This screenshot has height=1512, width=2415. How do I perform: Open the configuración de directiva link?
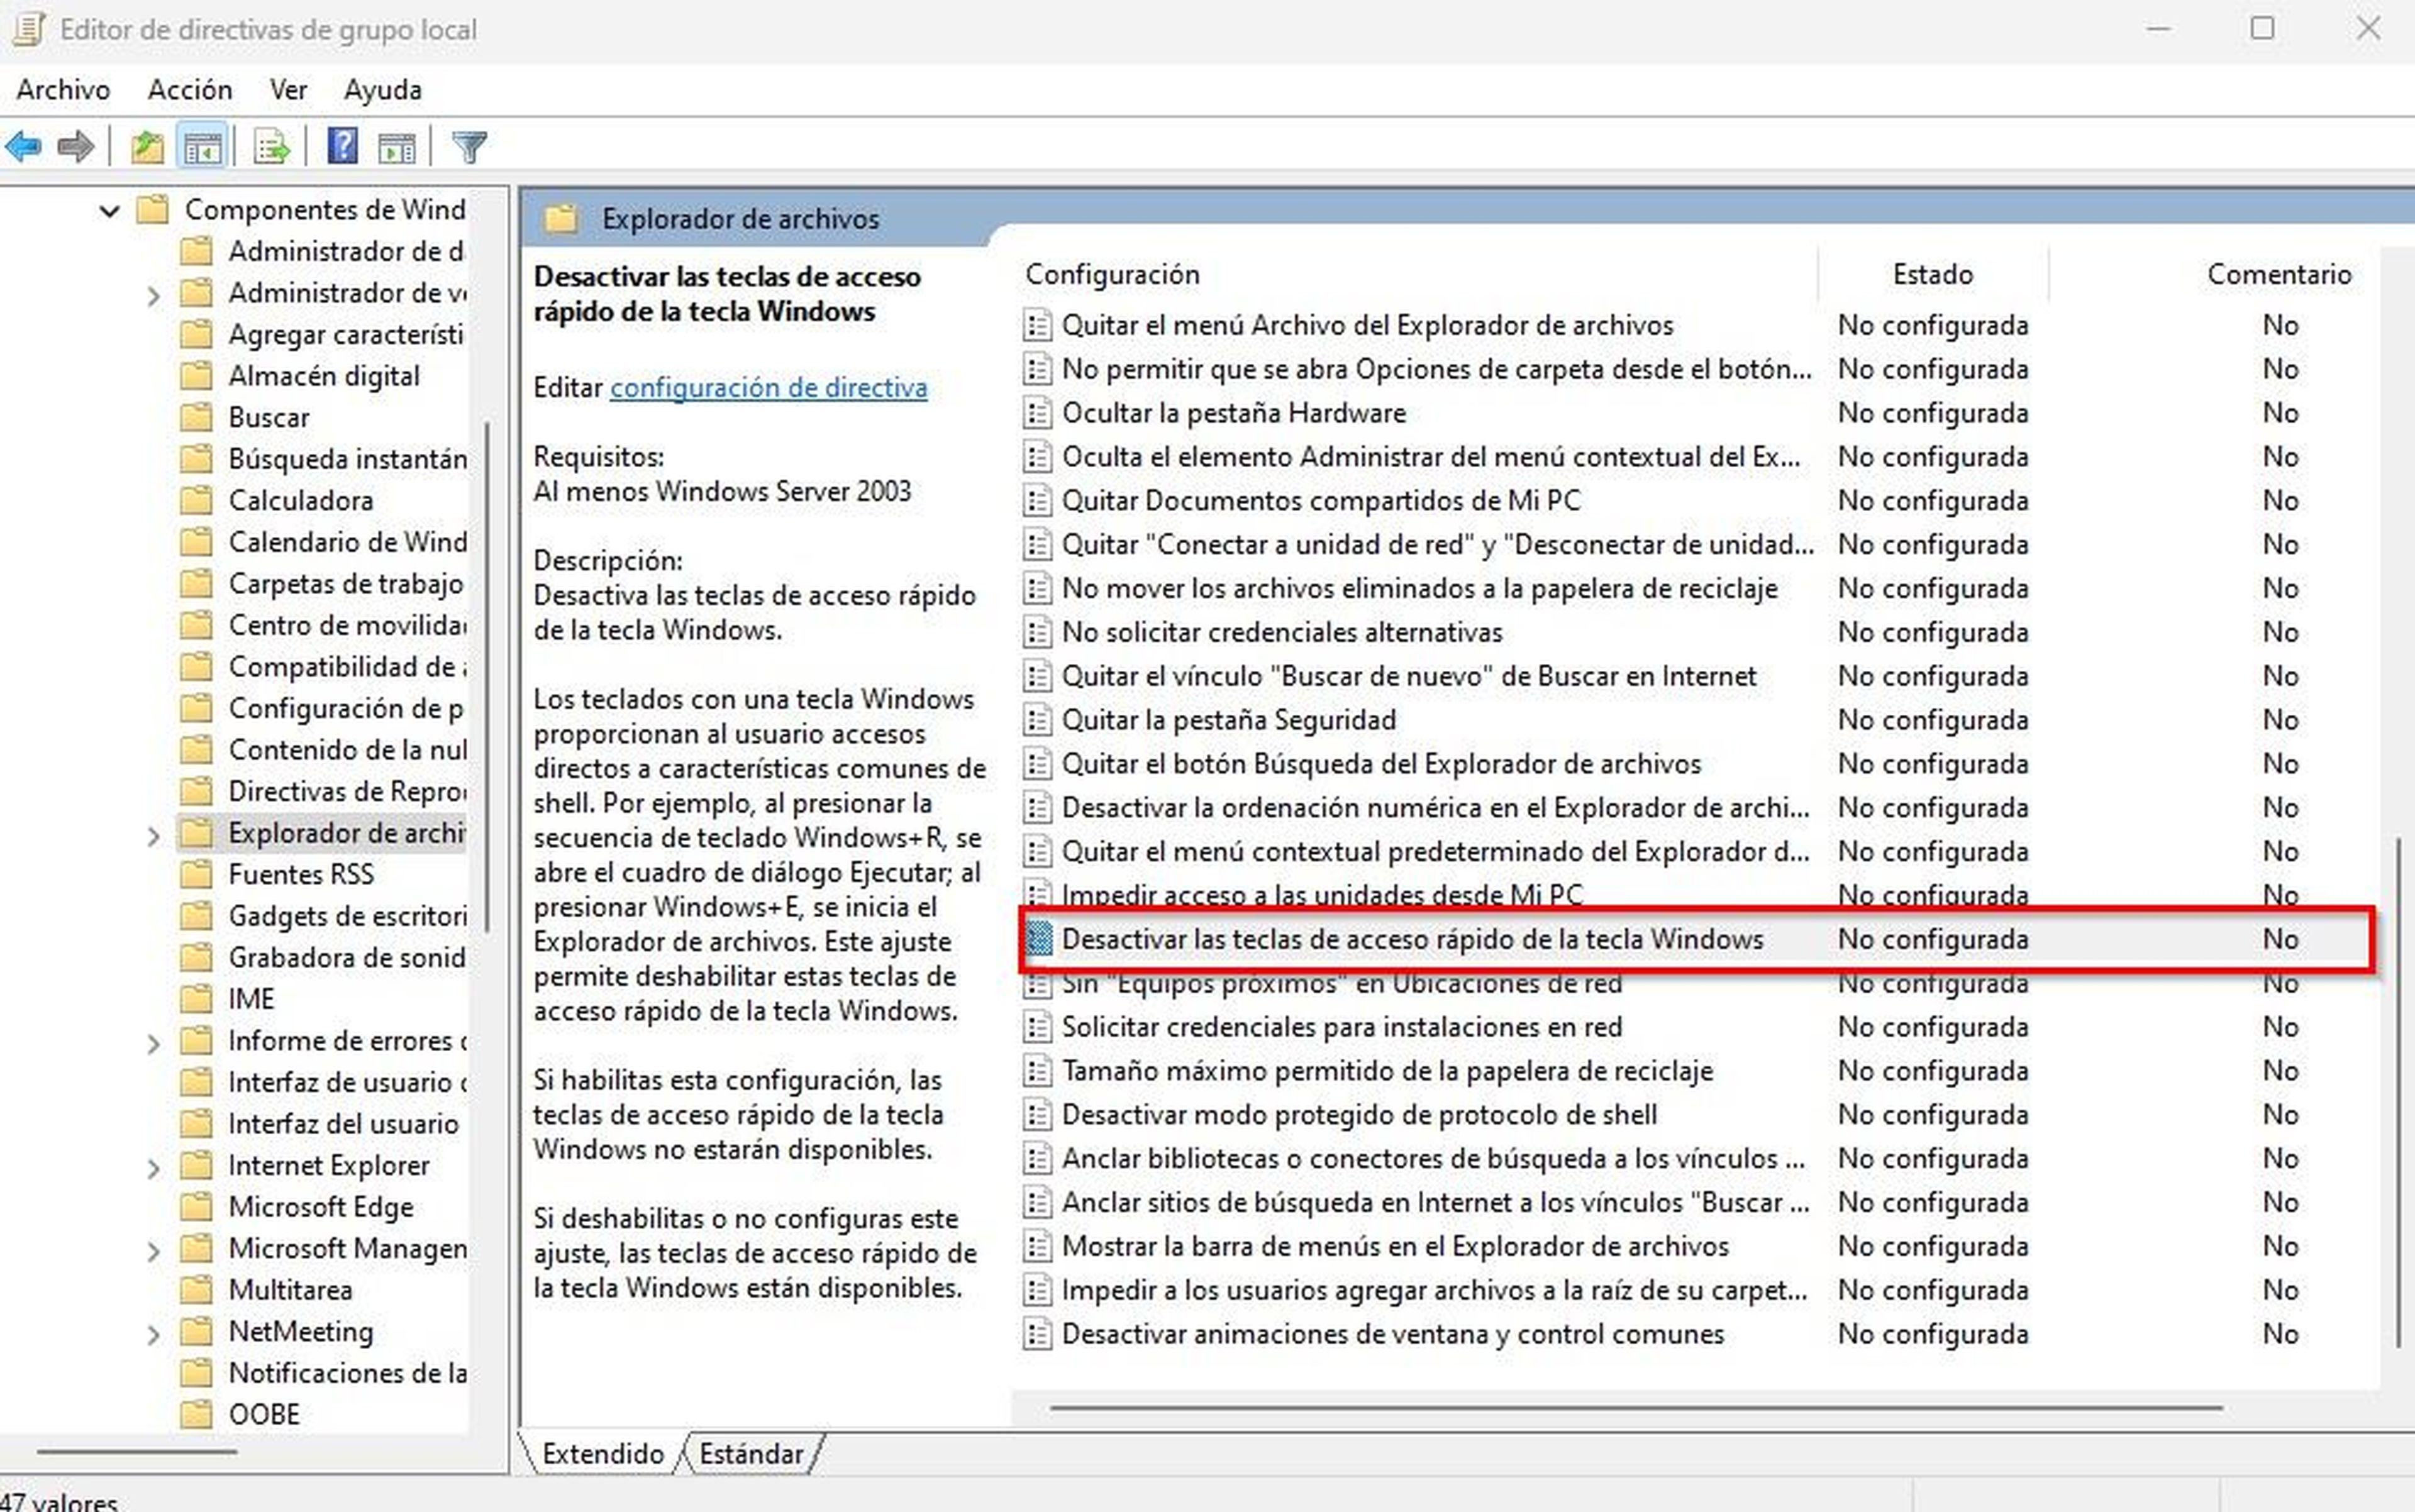[769, 388]
